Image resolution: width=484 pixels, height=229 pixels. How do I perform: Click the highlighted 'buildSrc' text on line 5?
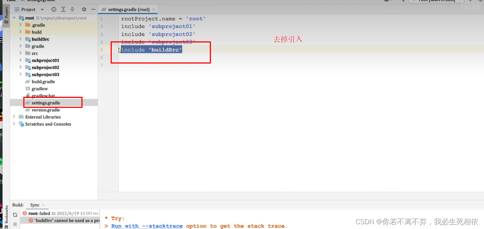[165, 49]
